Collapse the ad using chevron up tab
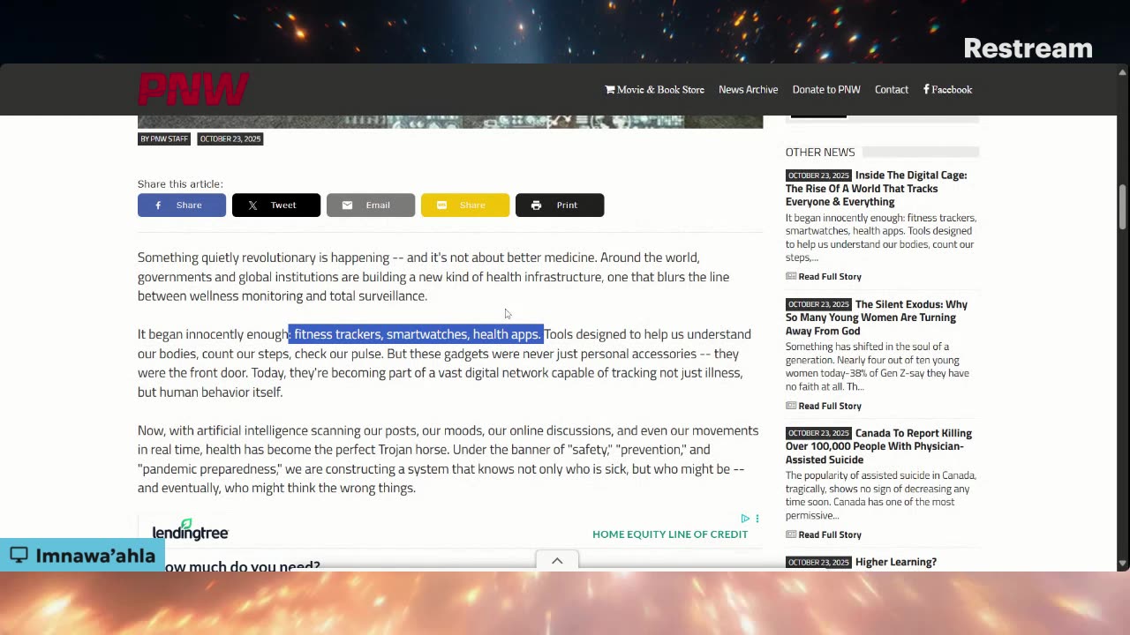 [x=557, y=561]
